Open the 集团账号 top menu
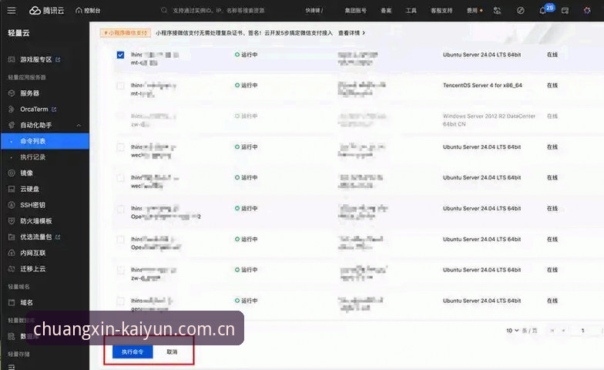This screenshot has width=604, height=370. tap(356, 11)
